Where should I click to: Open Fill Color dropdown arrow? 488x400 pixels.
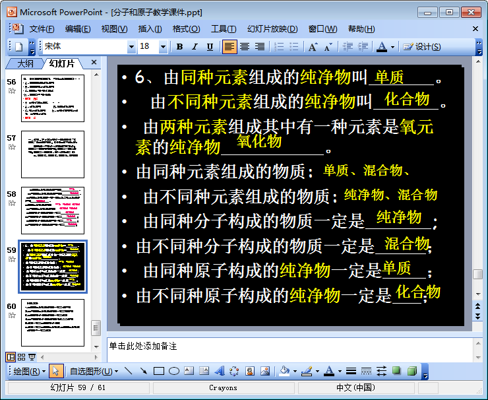295,372
